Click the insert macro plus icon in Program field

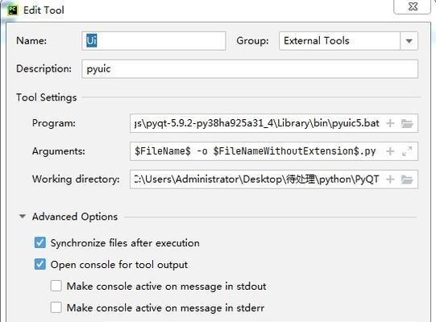(390, 123)
